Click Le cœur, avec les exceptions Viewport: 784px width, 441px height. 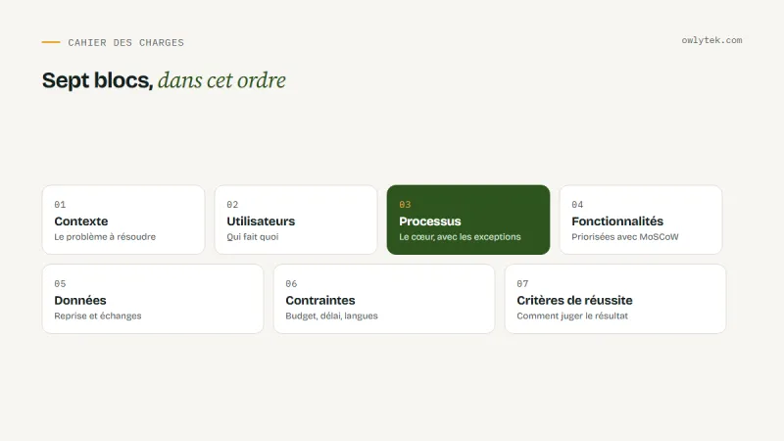pyautogui.click(x=460, y=237)
